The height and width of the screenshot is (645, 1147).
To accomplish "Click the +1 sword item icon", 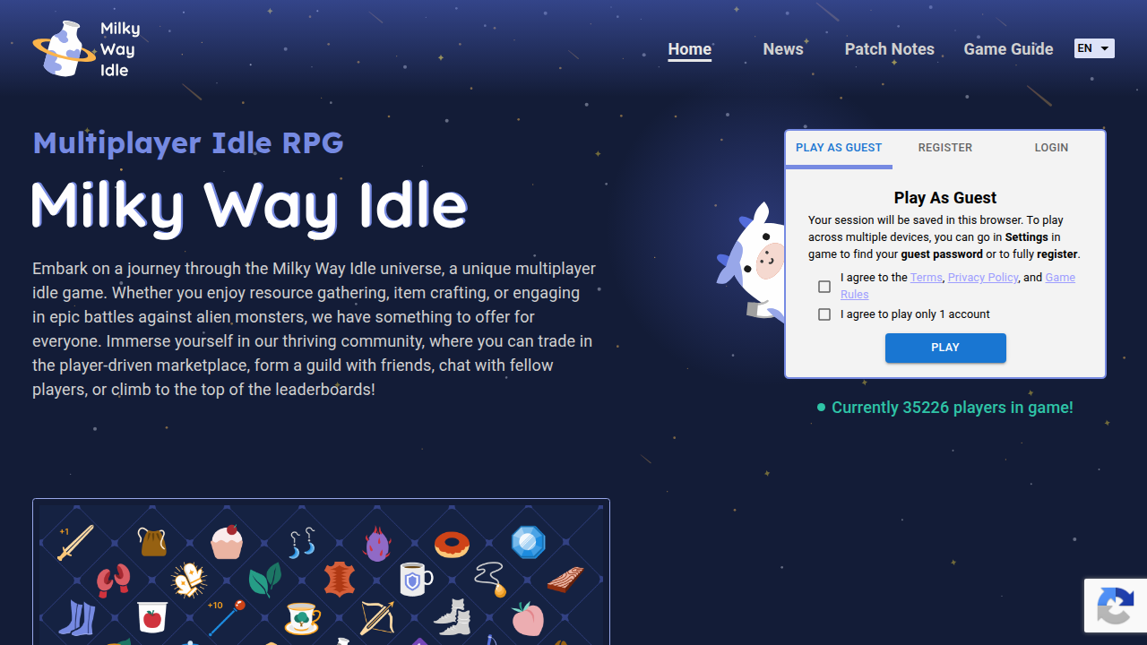I will coord(74,542).
